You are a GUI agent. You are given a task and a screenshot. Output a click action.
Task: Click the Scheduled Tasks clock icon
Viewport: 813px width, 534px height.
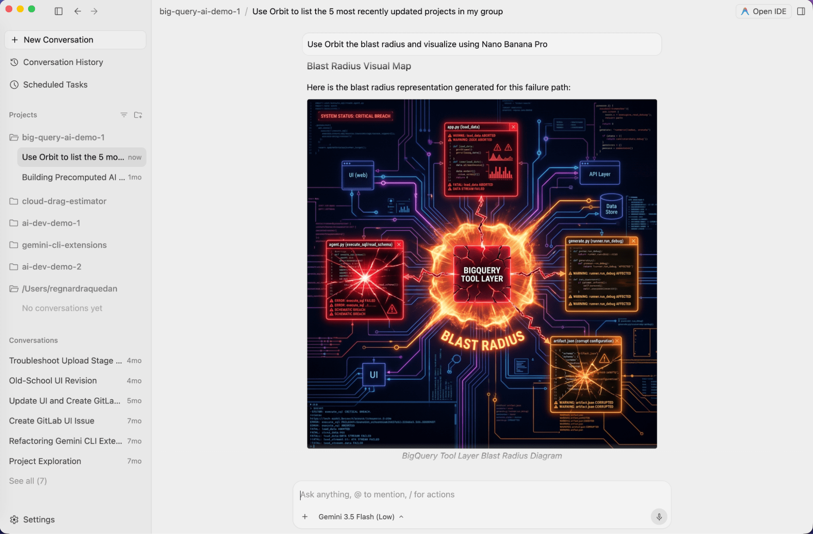coord(14,84)
